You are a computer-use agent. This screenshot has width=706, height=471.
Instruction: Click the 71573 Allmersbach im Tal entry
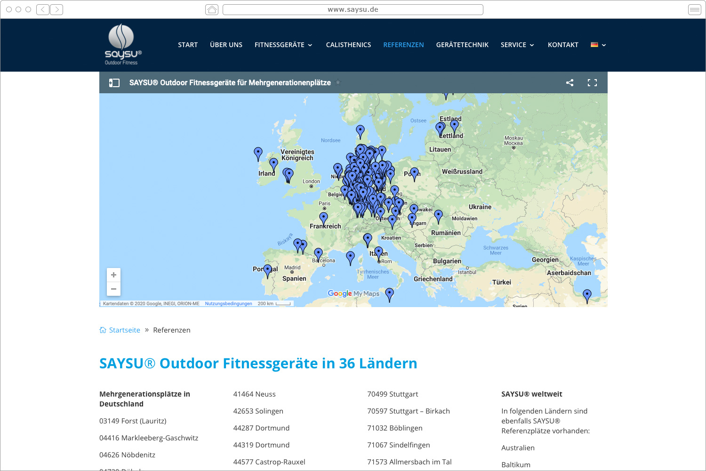(409, 462)
